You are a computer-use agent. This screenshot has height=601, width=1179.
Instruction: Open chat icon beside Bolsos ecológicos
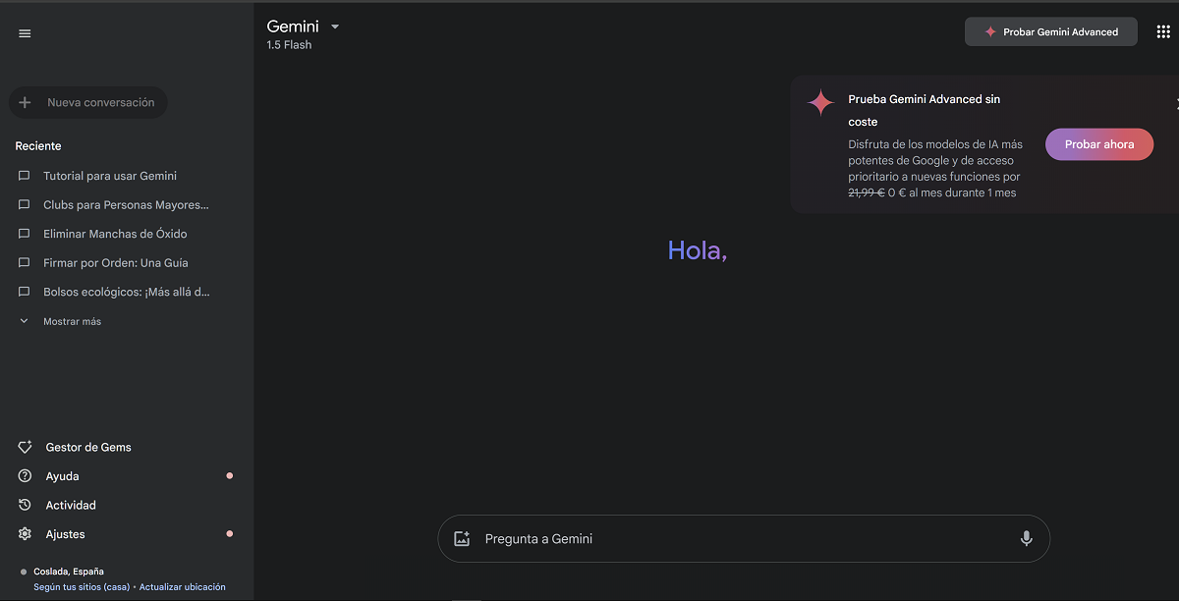tap(25, 292)
